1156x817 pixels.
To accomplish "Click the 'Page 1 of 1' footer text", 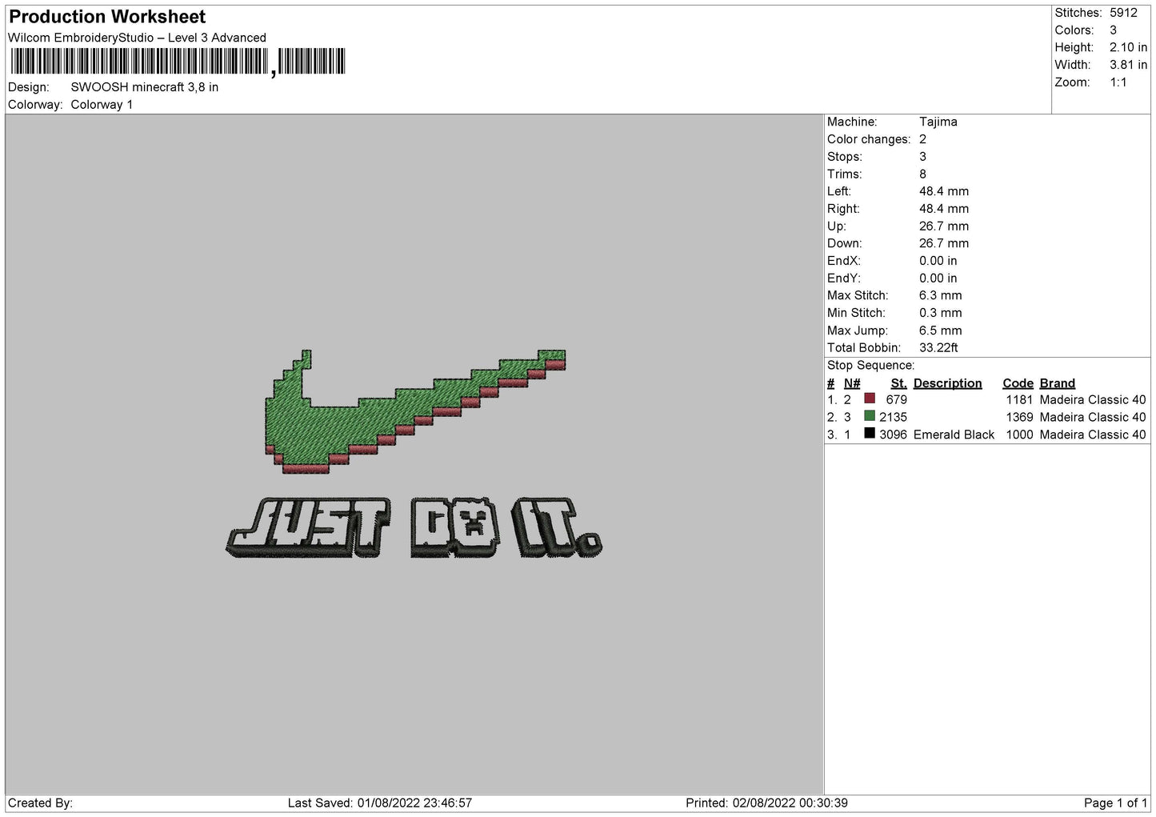I will [x=1116, y=803].
